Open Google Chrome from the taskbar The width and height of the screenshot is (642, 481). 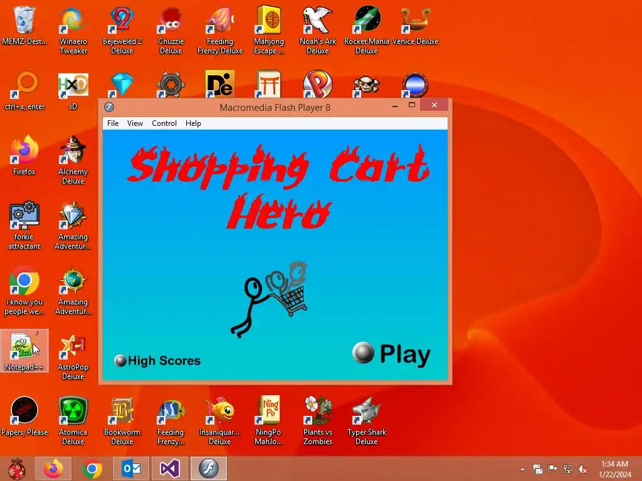(x=92, y=468)
